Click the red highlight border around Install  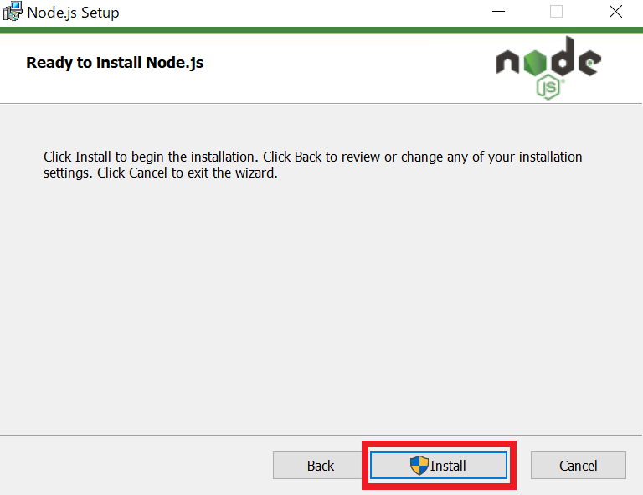439,444
